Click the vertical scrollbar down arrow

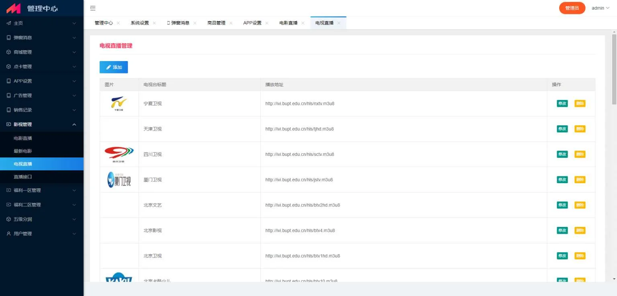point(614,279)
